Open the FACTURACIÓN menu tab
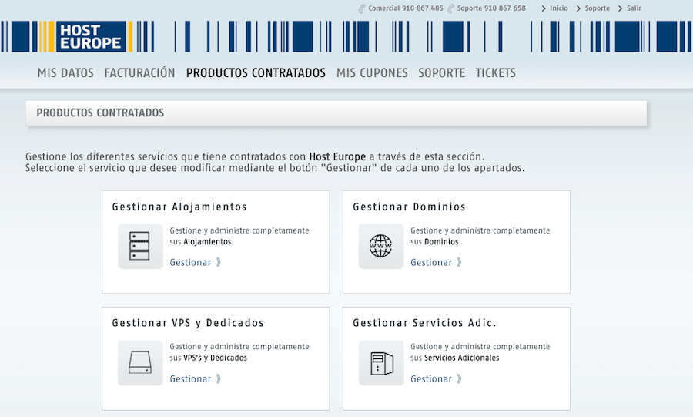 point(139,73)
